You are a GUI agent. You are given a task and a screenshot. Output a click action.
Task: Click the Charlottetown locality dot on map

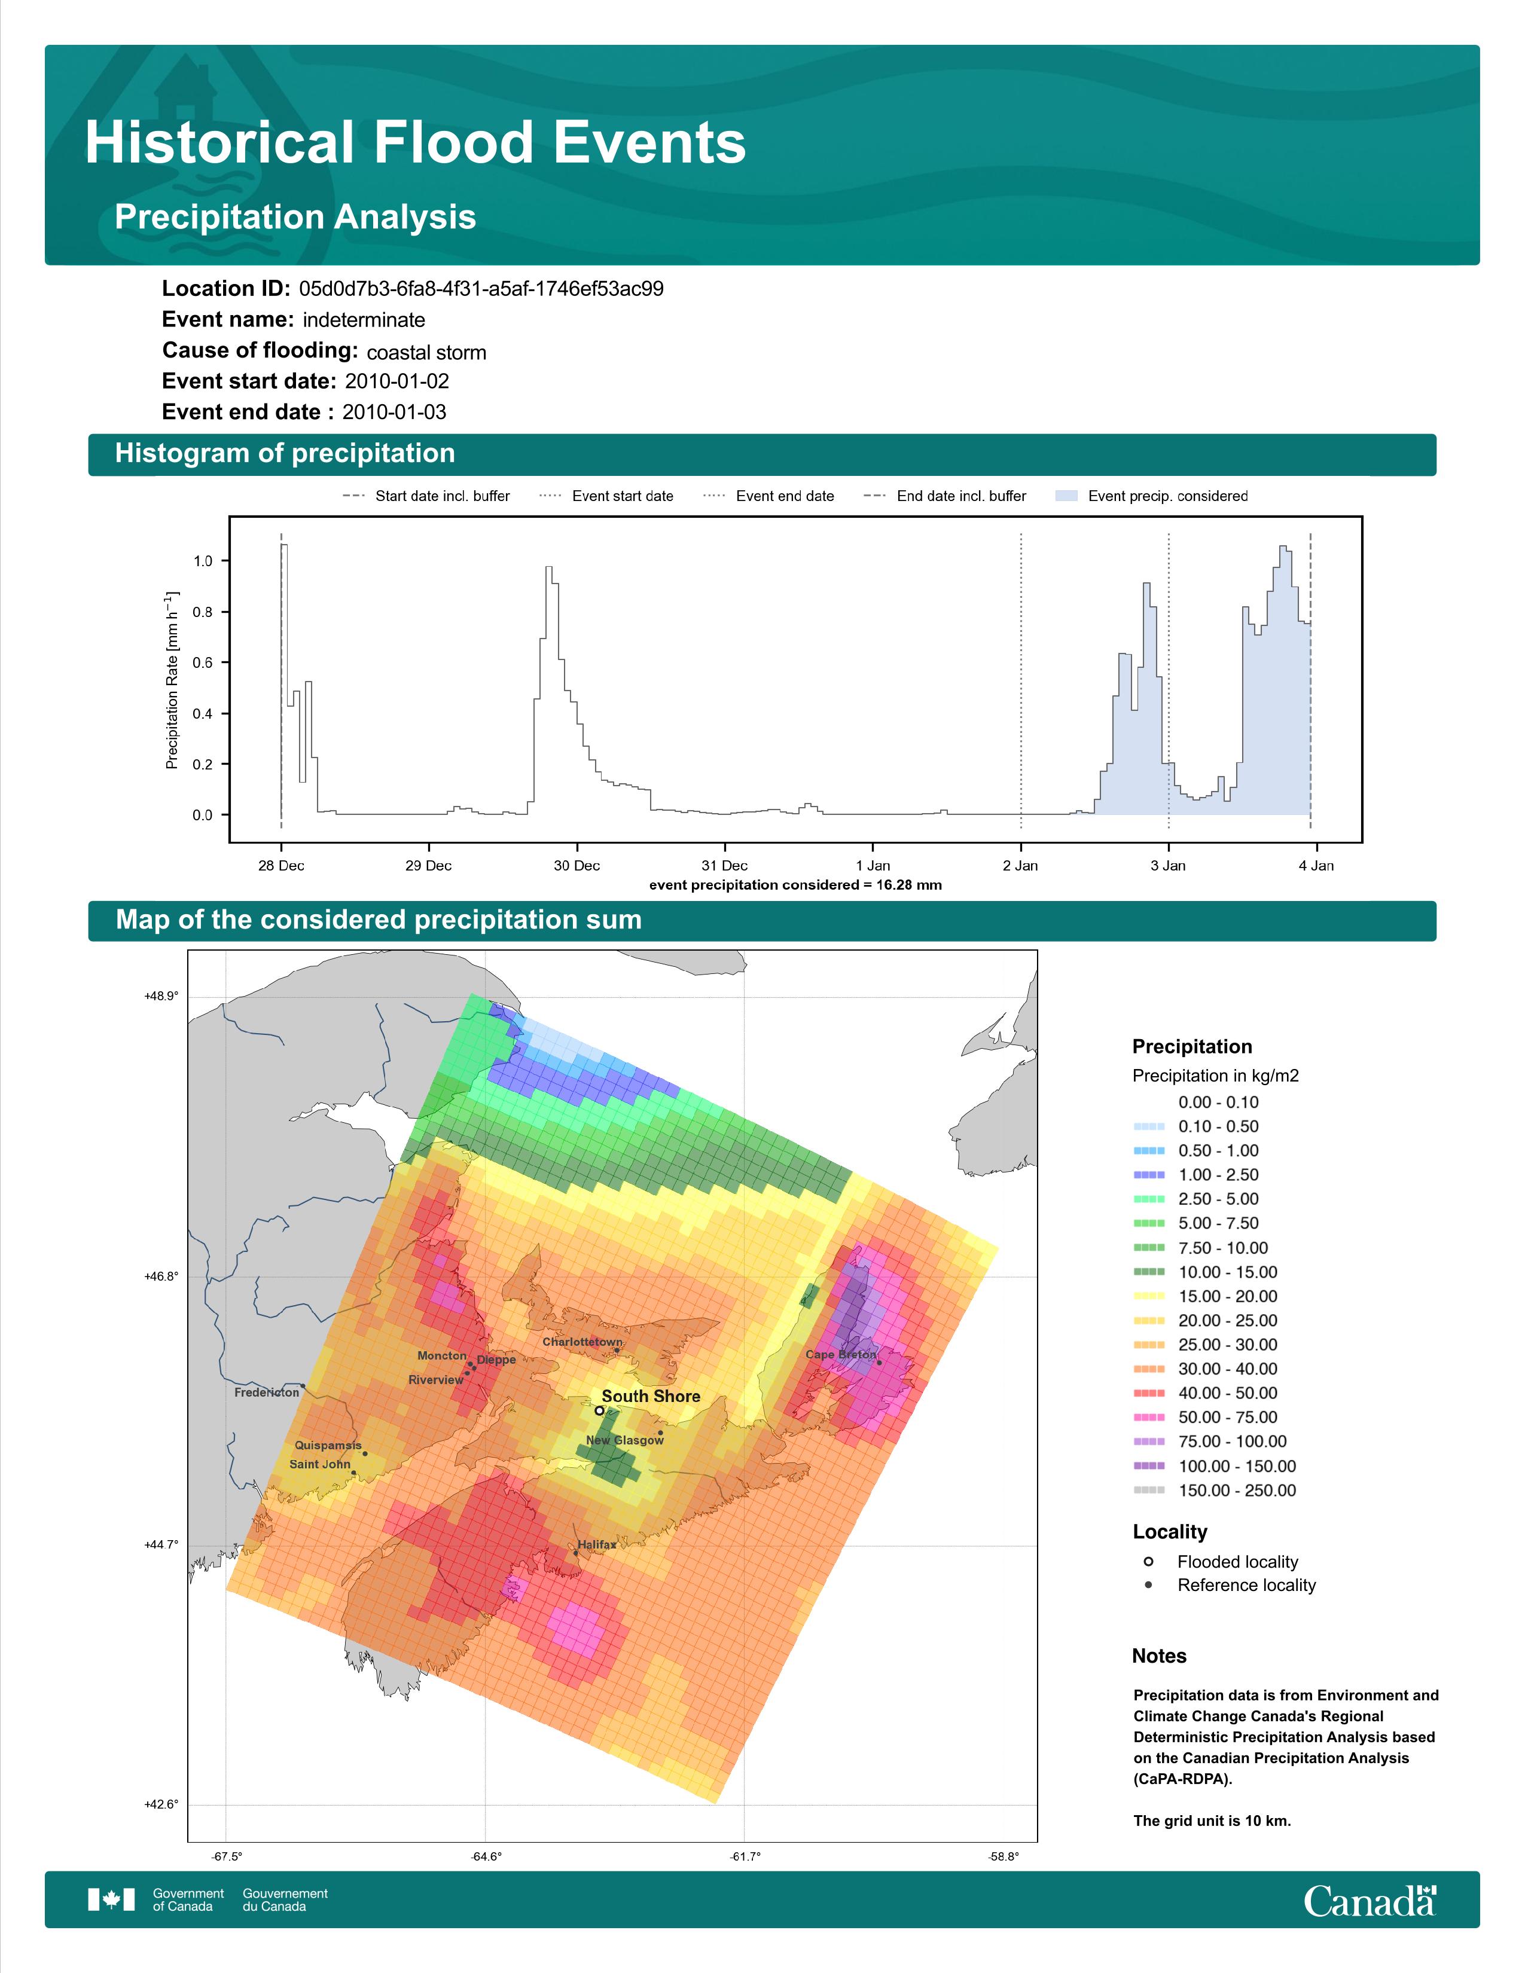point(617,1351)
